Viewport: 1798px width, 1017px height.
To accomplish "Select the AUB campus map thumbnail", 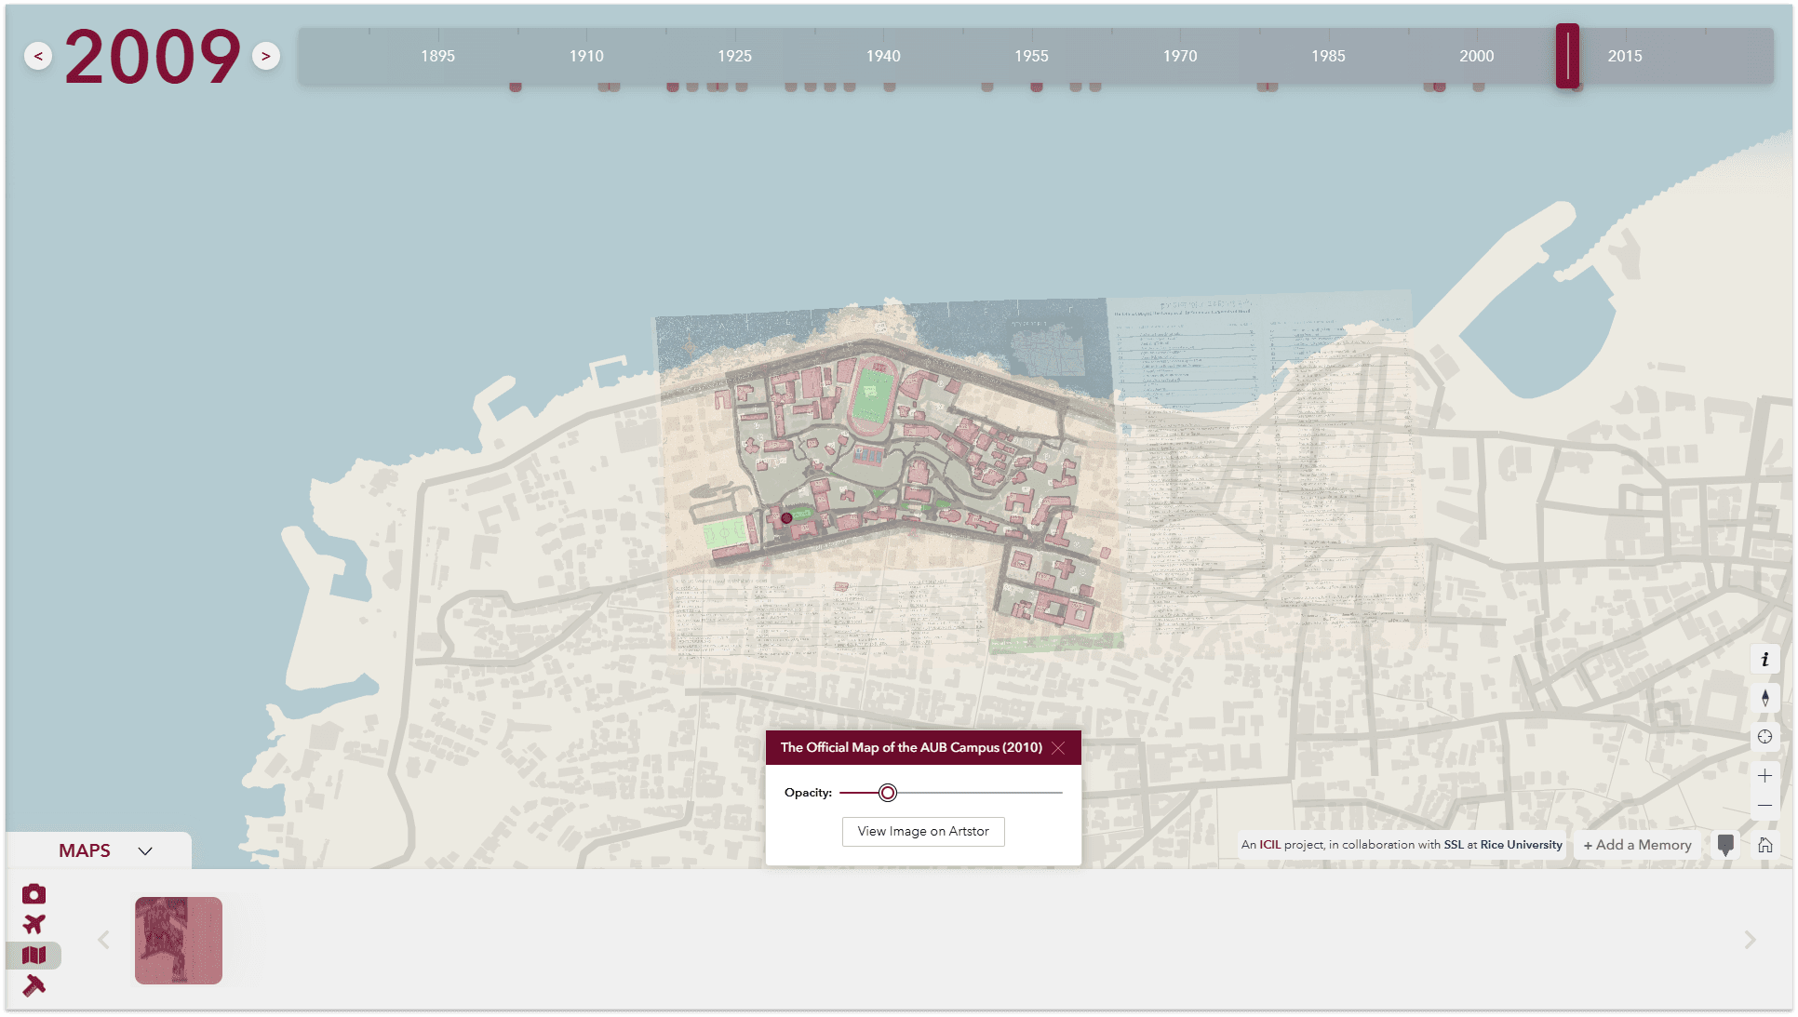I will pos(179,941).
